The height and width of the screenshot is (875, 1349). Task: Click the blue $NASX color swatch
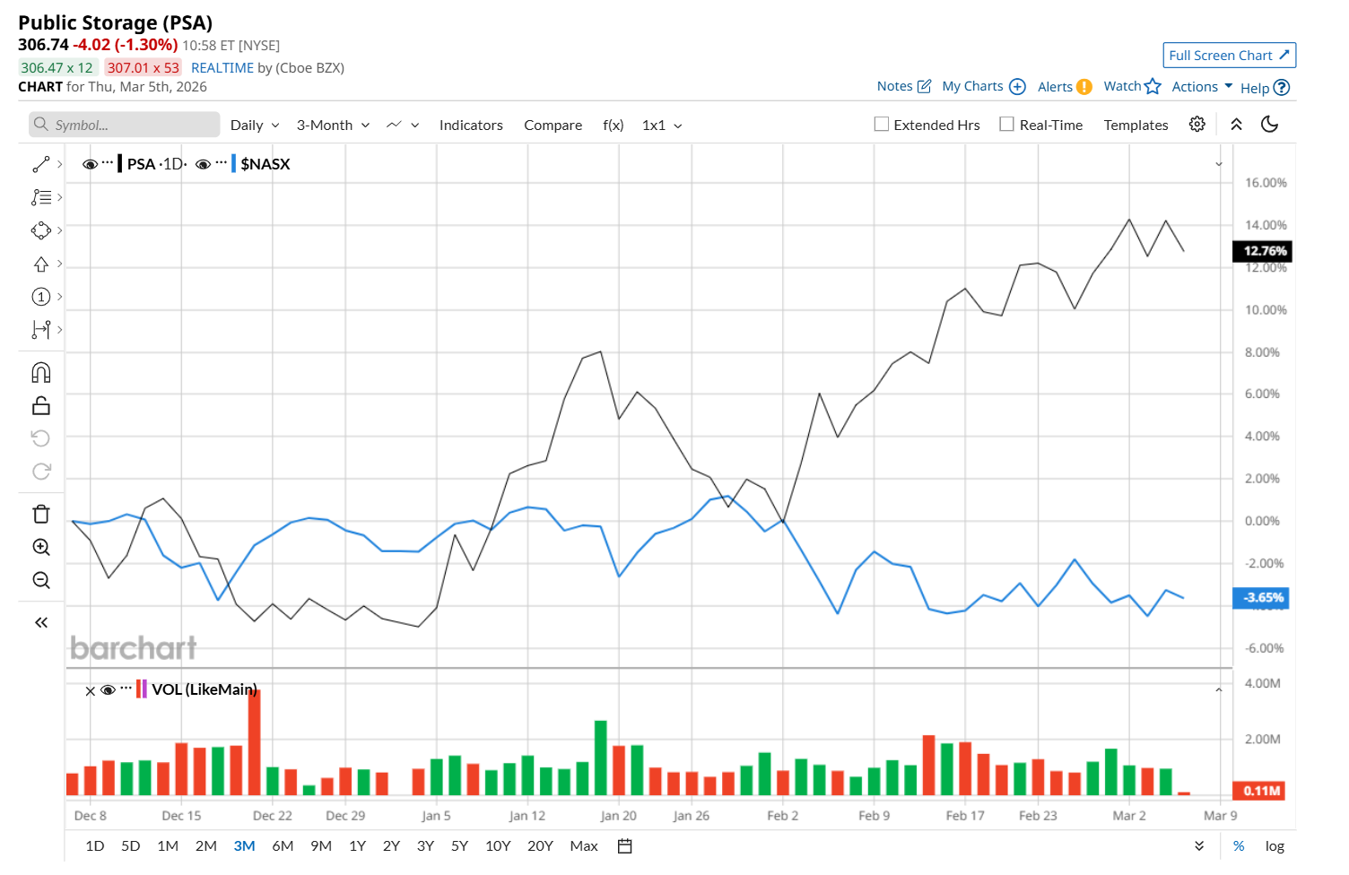233,164
